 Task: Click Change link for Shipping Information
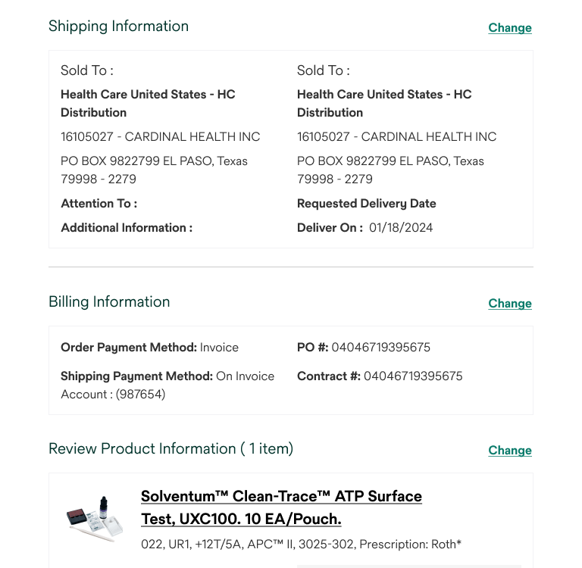509,28
